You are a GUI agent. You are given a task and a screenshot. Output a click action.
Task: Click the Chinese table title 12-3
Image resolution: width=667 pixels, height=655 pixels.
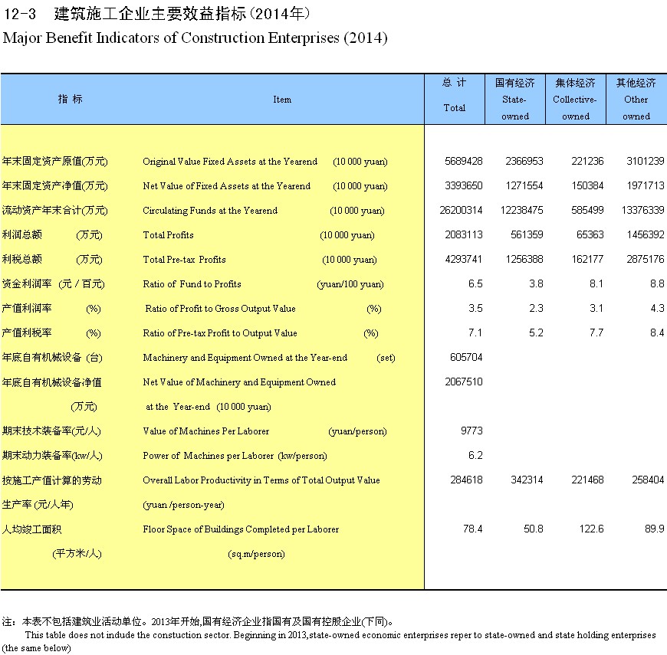click(156, 15)
